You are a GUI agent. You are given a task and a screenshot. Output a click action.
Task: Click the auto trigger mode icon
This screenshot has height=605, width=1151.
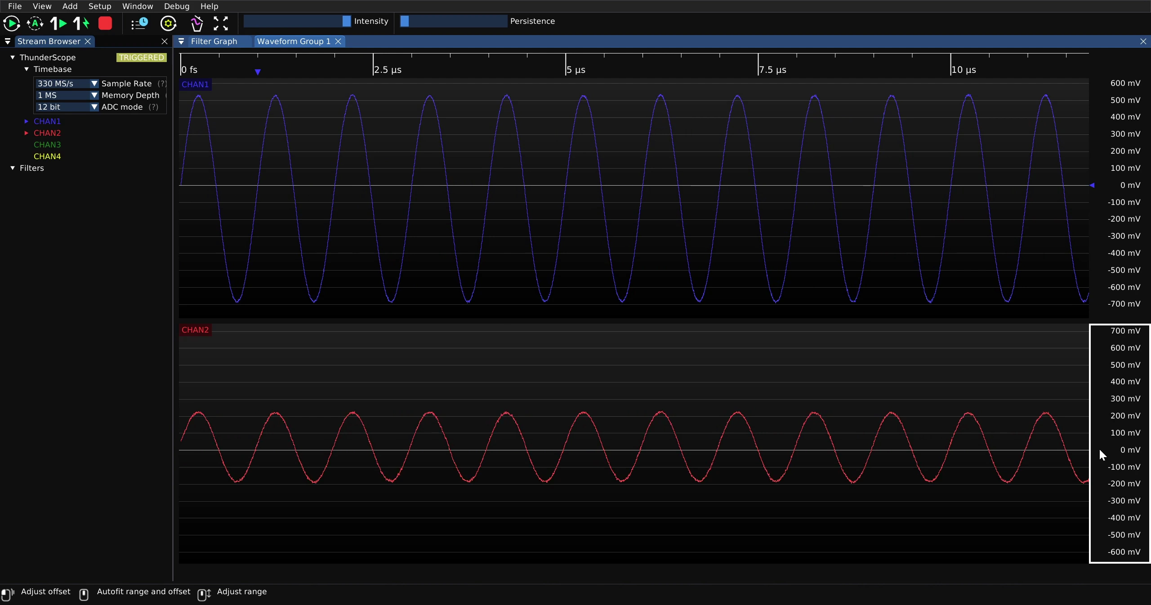click(35, 23)
